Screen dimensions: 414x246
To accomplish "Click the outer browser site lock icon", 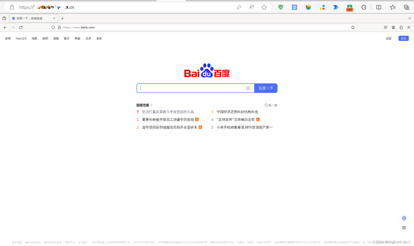I will [x=12, y=7].
